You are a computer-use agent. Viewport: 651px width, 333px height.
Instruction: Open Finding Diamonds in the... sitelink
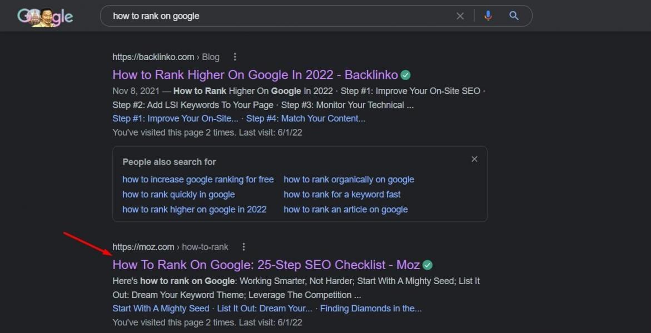pos(371,309)
